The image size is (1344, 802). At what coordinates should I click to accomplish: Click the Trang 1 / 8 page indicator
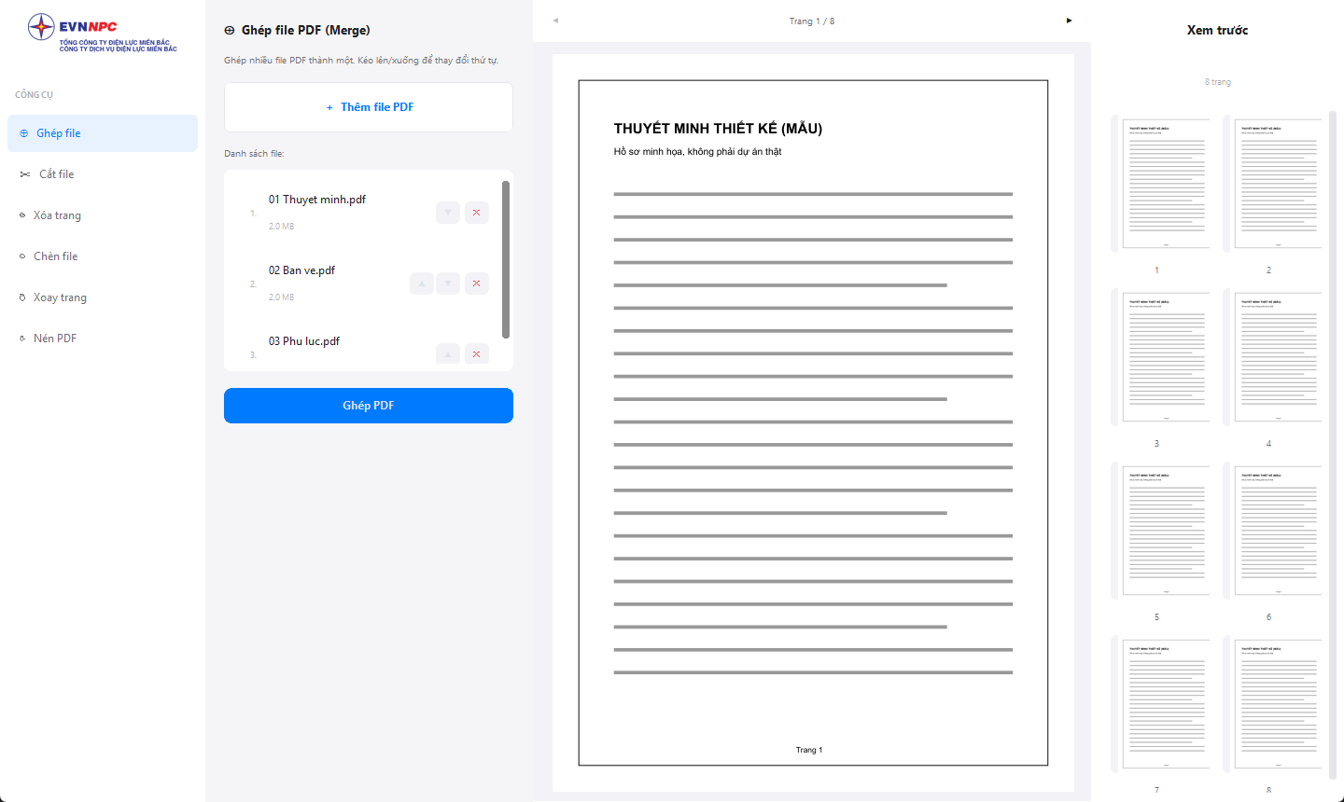(x=812, y=21)
